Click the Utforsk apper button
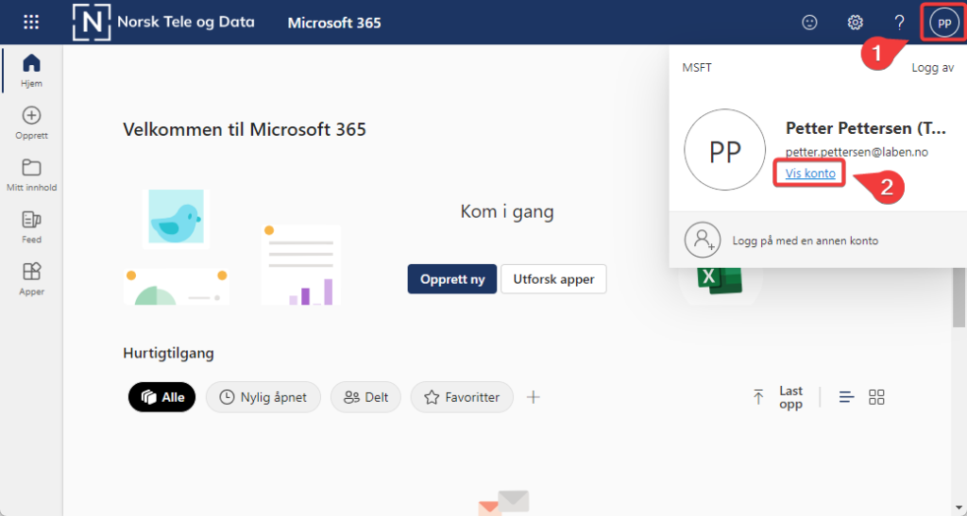The height and width of the screenshot is (516, 967). 553,279
